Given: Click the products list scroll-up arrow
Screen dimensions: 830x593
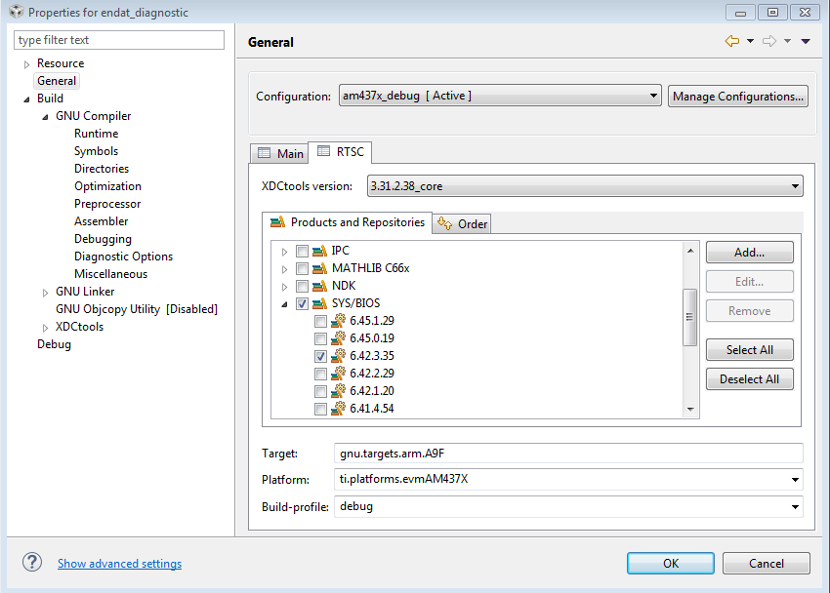Looking at the screenshot, I should coord(689,251).
